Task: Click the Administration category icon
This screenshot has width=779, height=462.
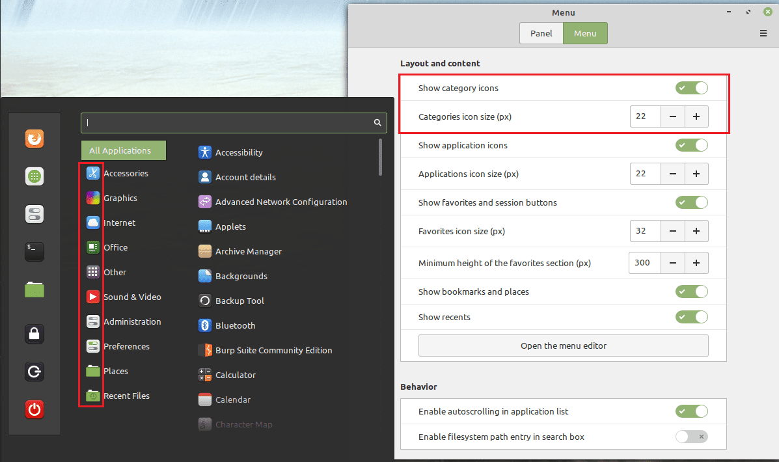Action: tap(93, 321)
